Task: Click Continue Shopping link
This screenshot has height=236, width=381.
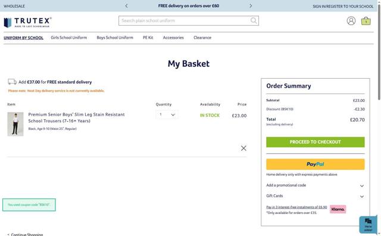Action: (27, 234)
